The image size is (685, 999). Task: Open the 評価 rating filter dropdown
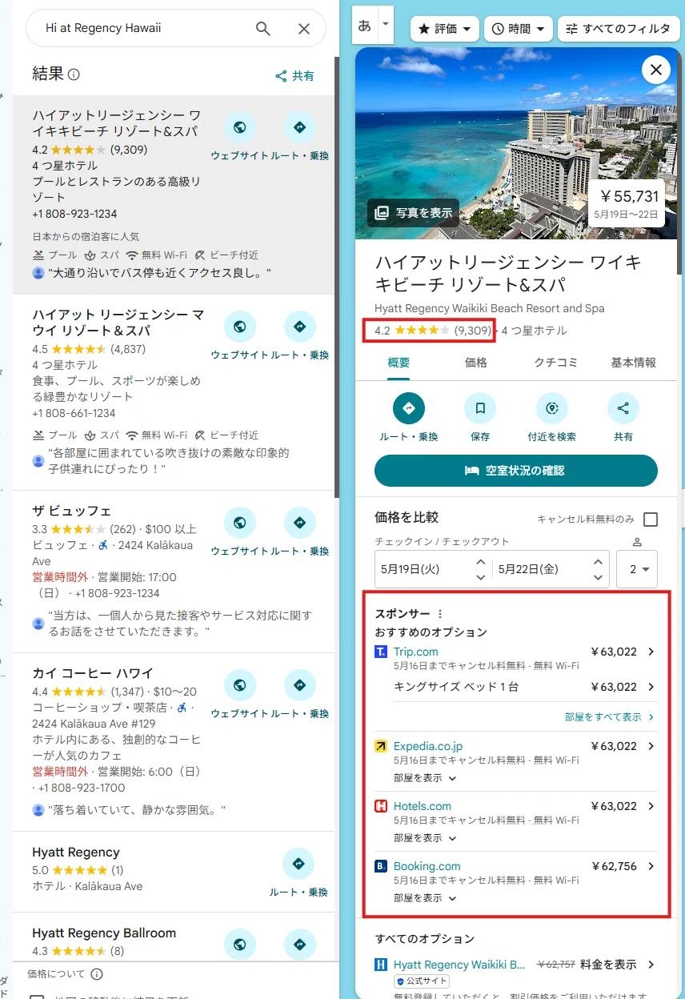click(445, 29)
